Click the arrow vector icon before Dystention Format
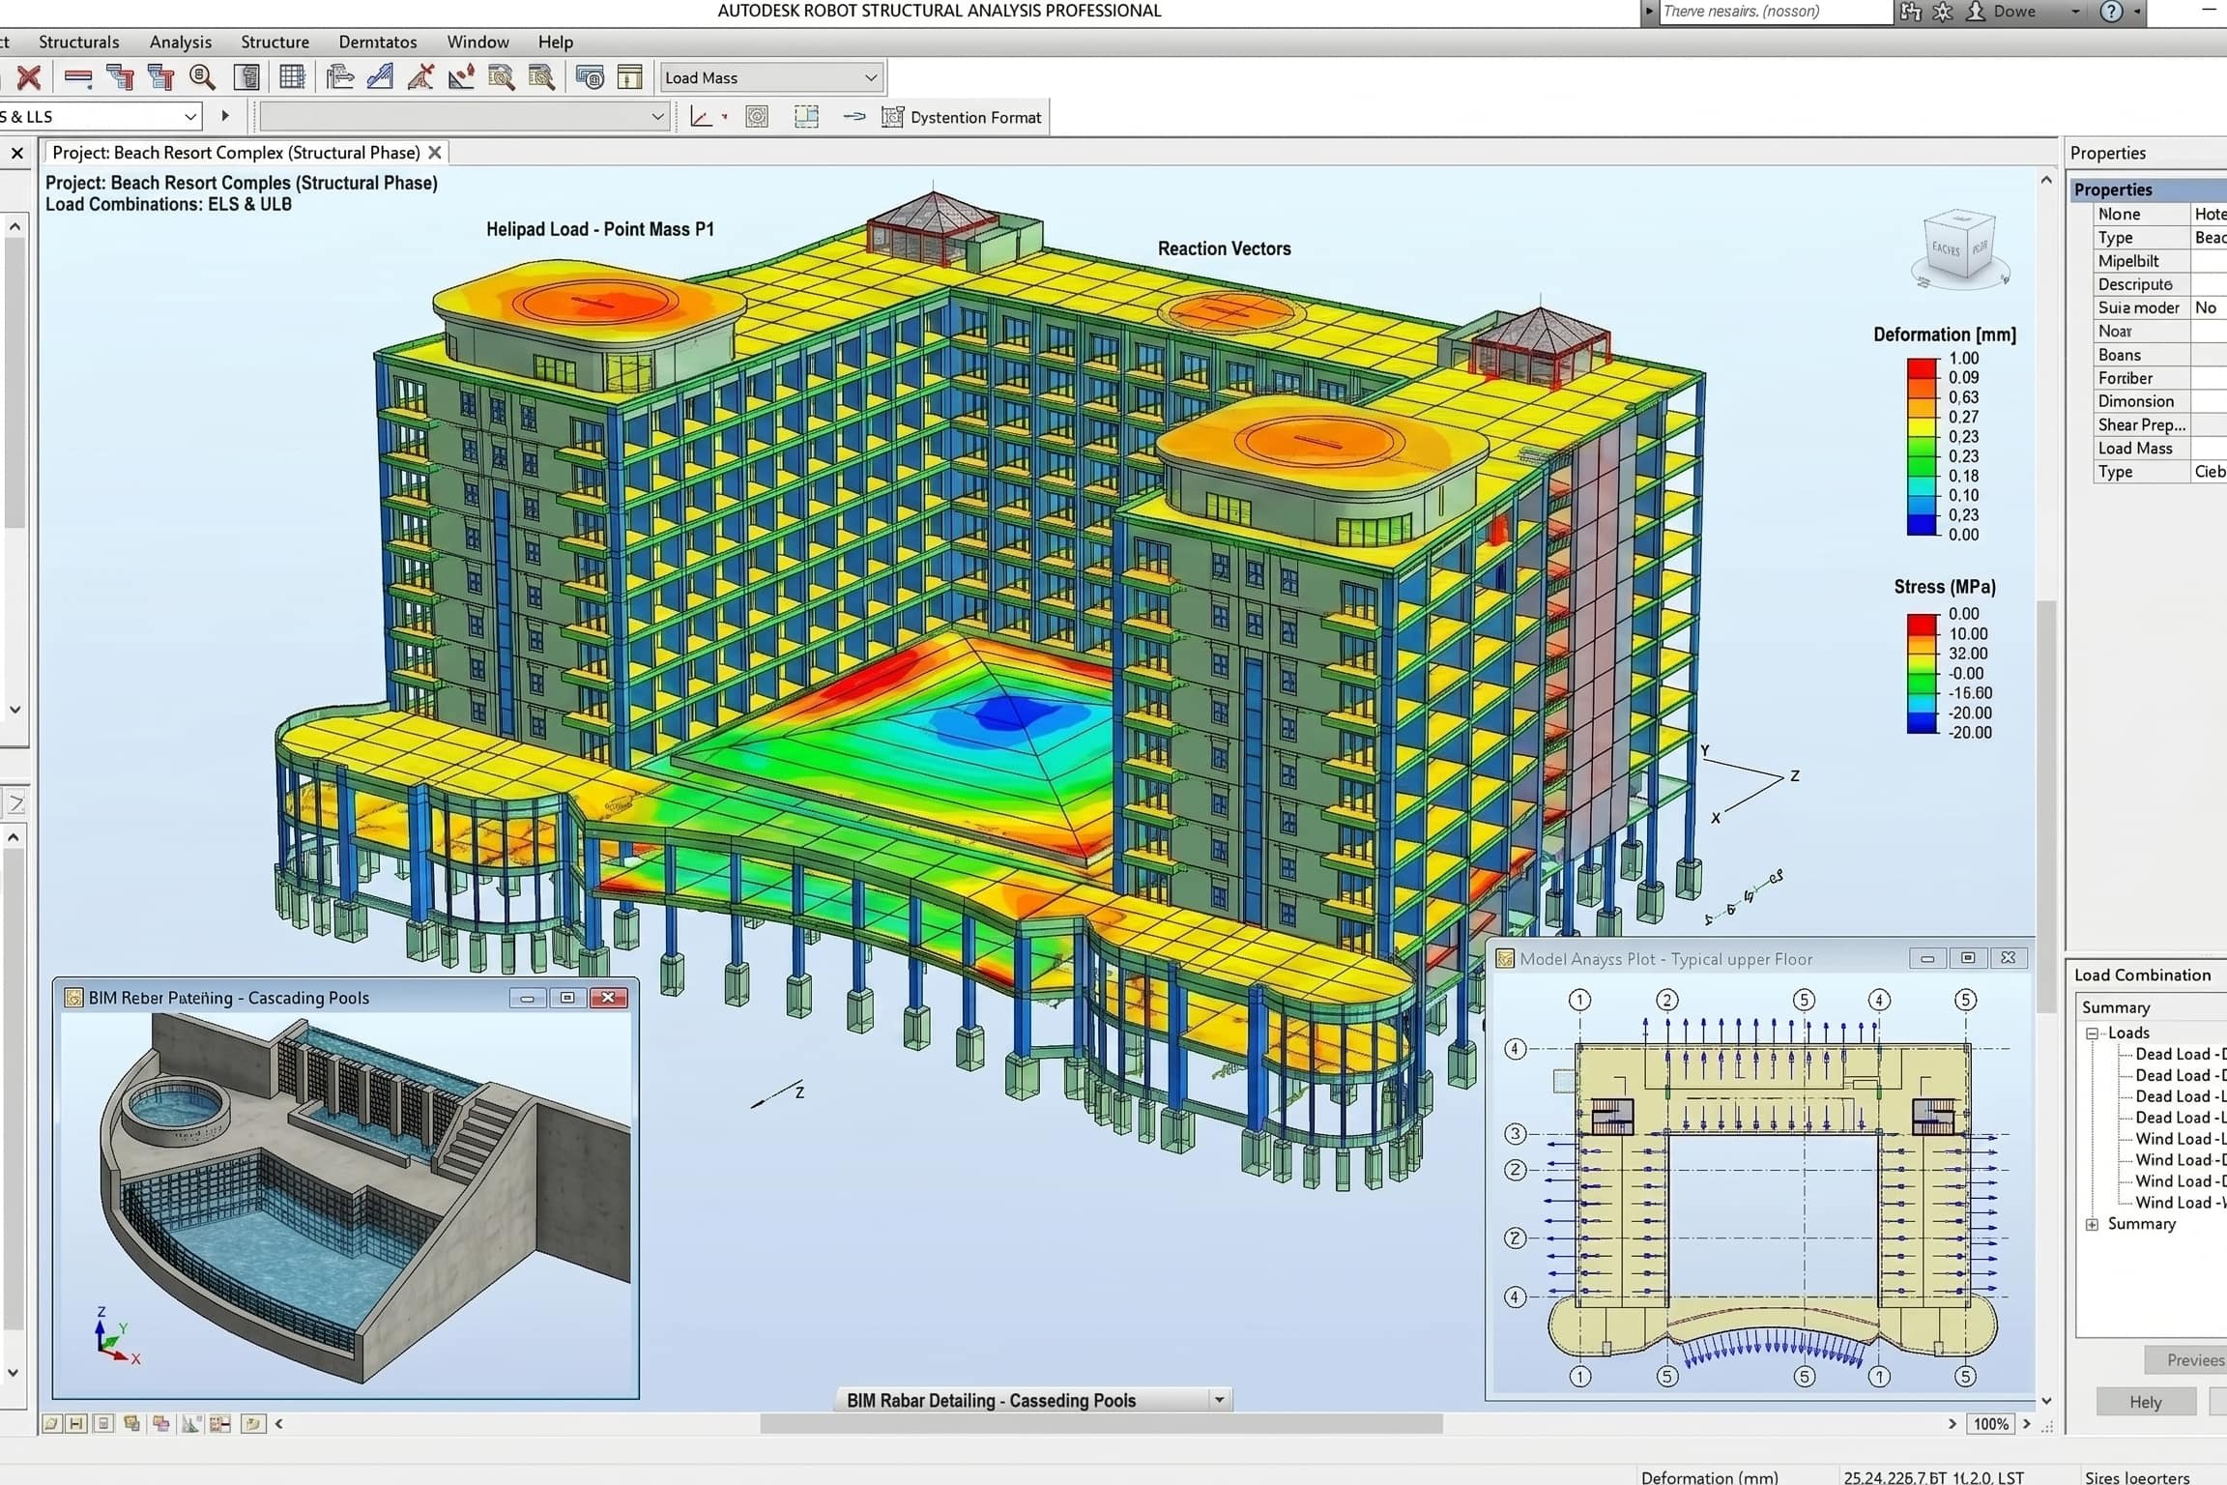This screenshot has height=1485, width=2227. click(853, 117)
